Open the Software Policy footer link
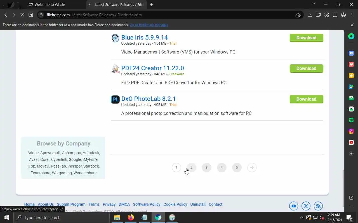The image size is (358, 223). tap(147, 204)
